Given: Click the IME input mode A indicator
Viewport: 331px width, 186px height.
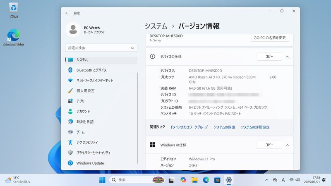Looking at the screenshot, I should click(283, 180).
